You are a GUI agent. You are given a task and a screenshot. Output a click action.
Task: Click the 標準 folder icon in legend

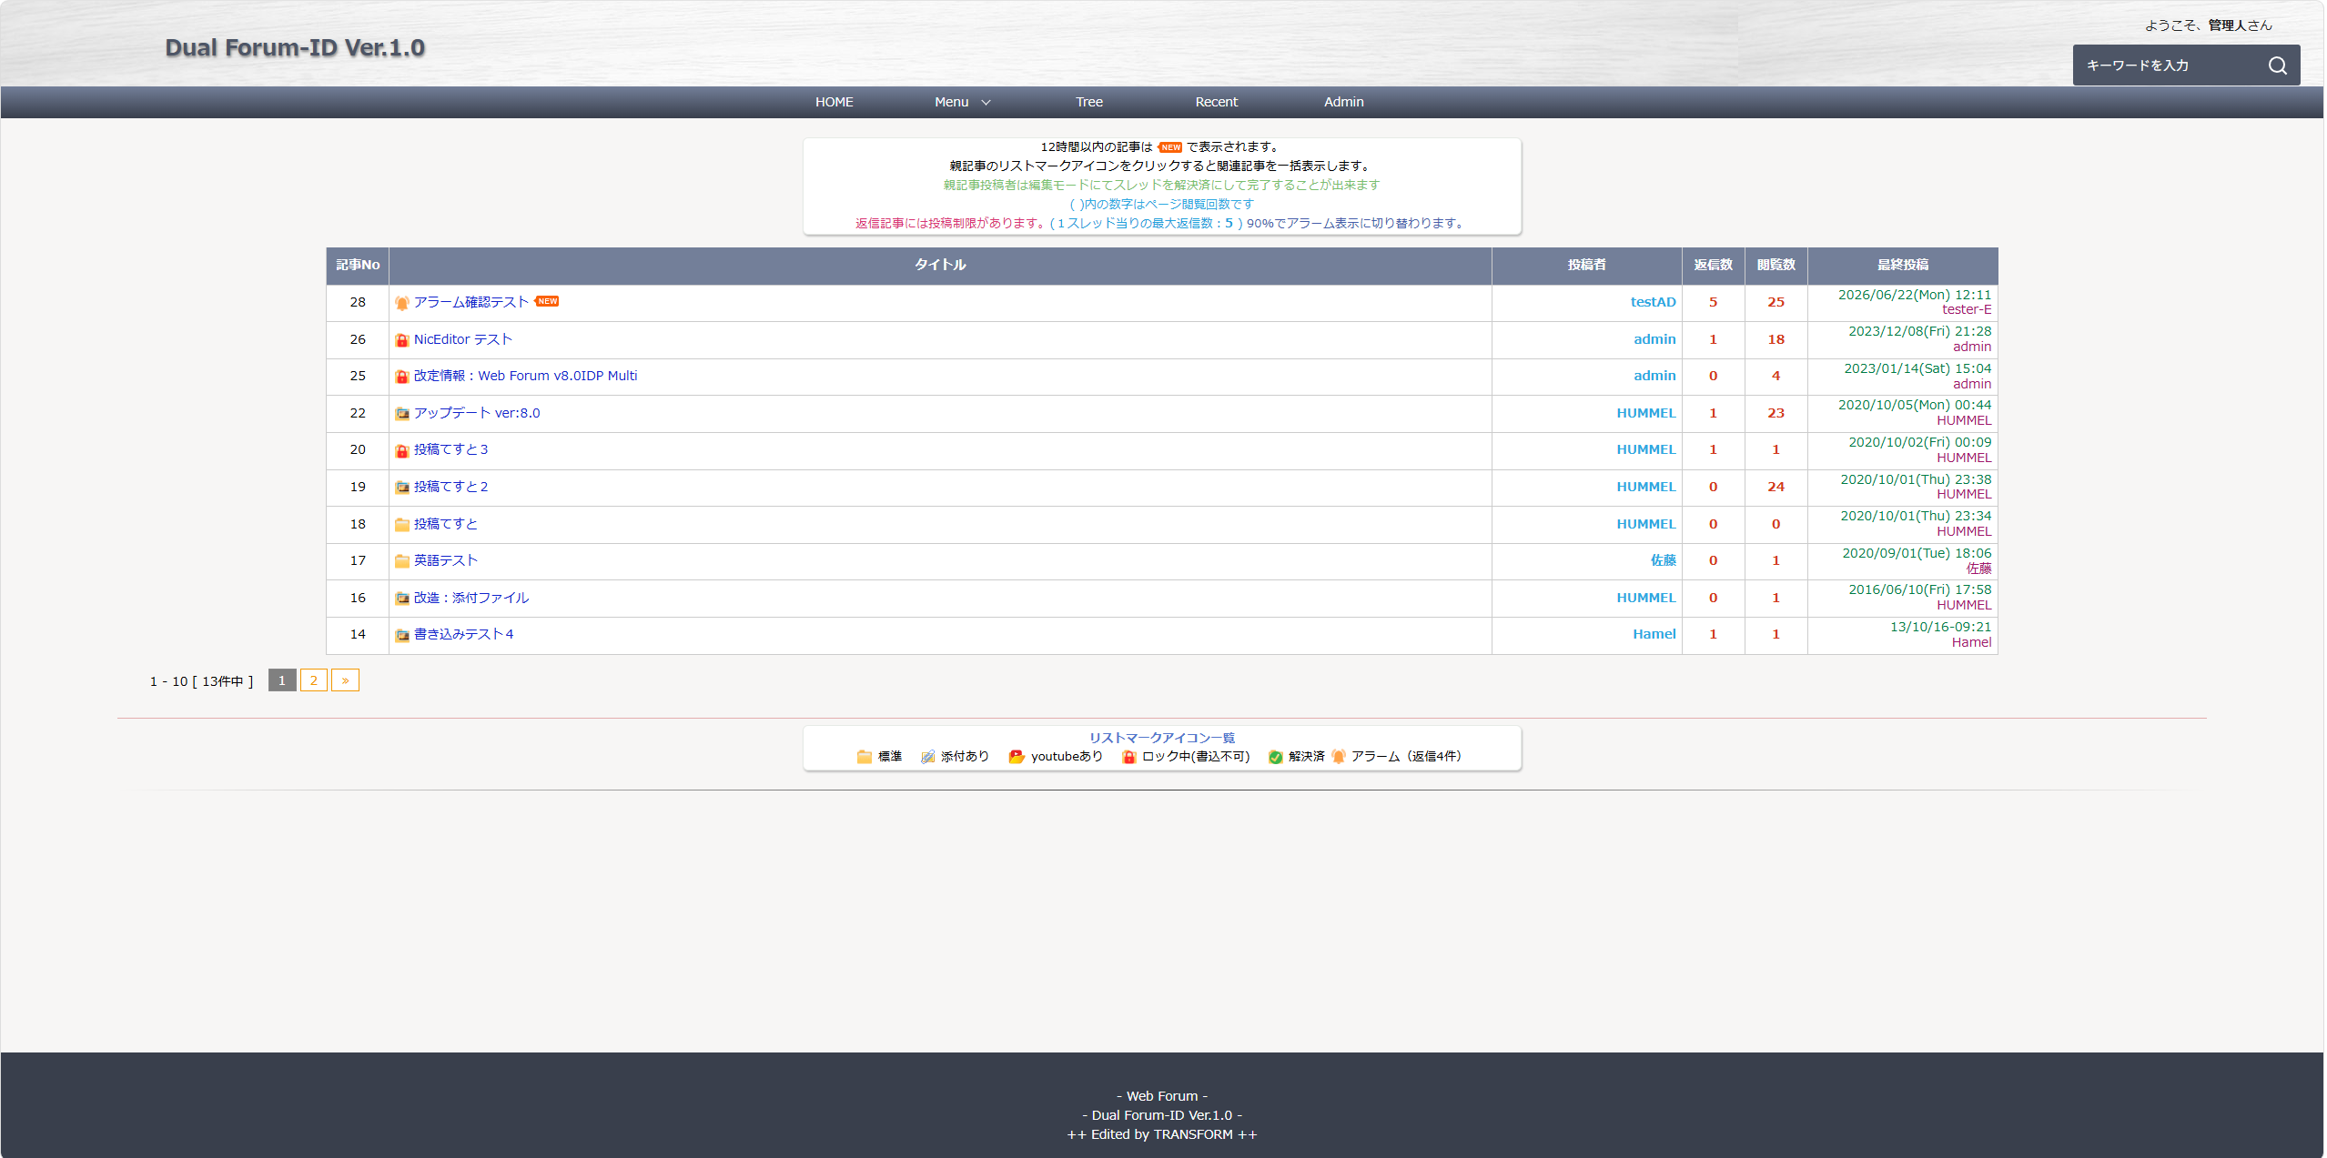click(x=864, y=757)
